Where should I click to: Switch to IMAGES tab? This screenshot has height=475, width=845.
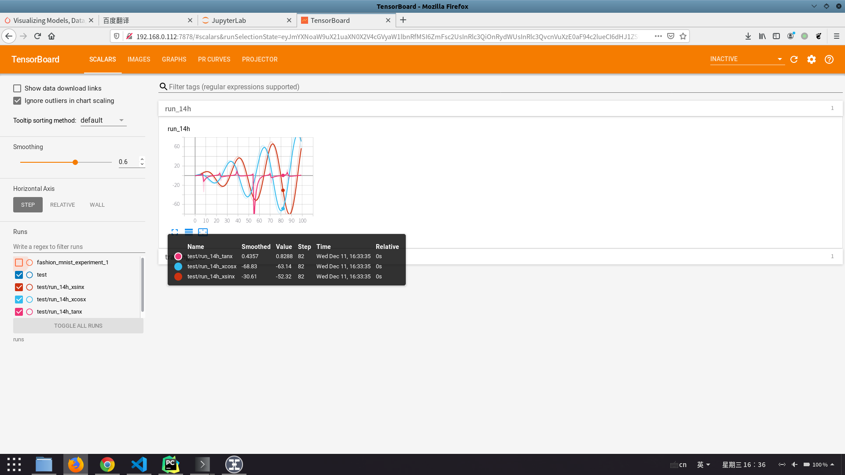pyautogui.click(x=139, y=59)
